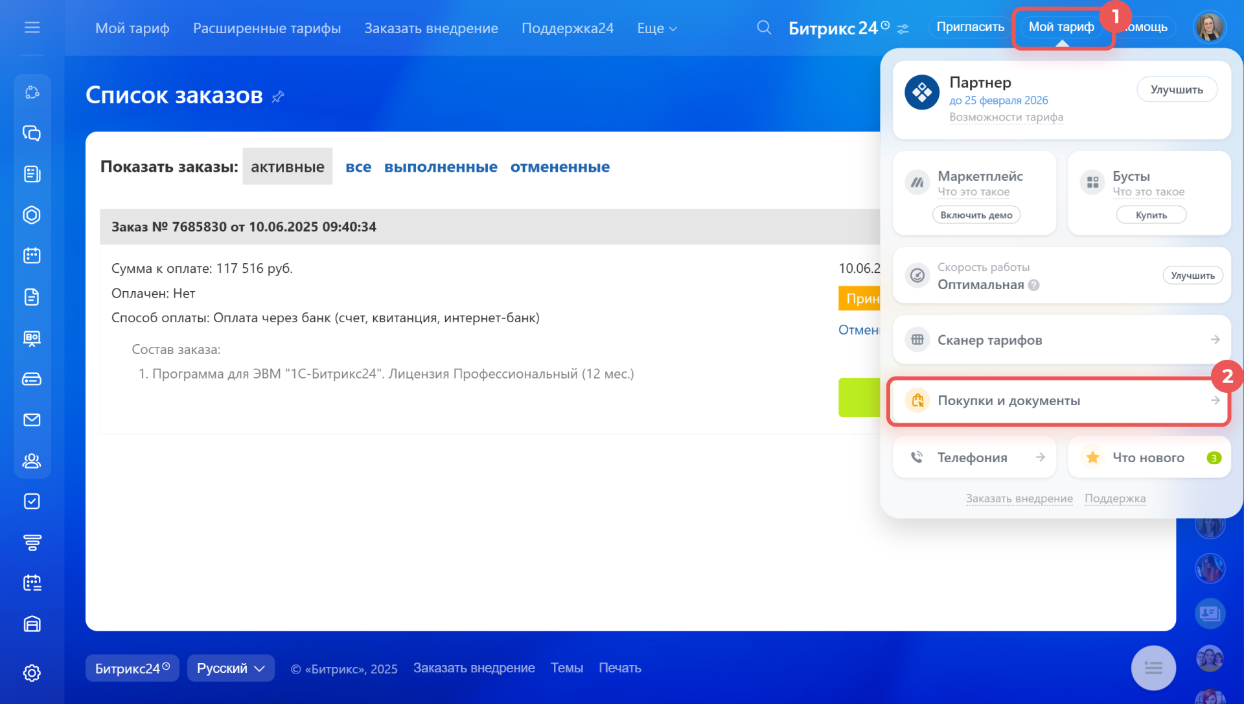Click Включить демо for Маркетплейс
The image size is (1244, 704).
click(976, 215)
